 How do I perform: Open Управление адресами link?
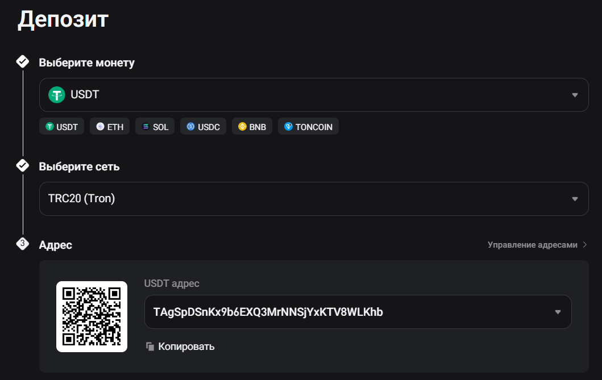click(532, 245)
